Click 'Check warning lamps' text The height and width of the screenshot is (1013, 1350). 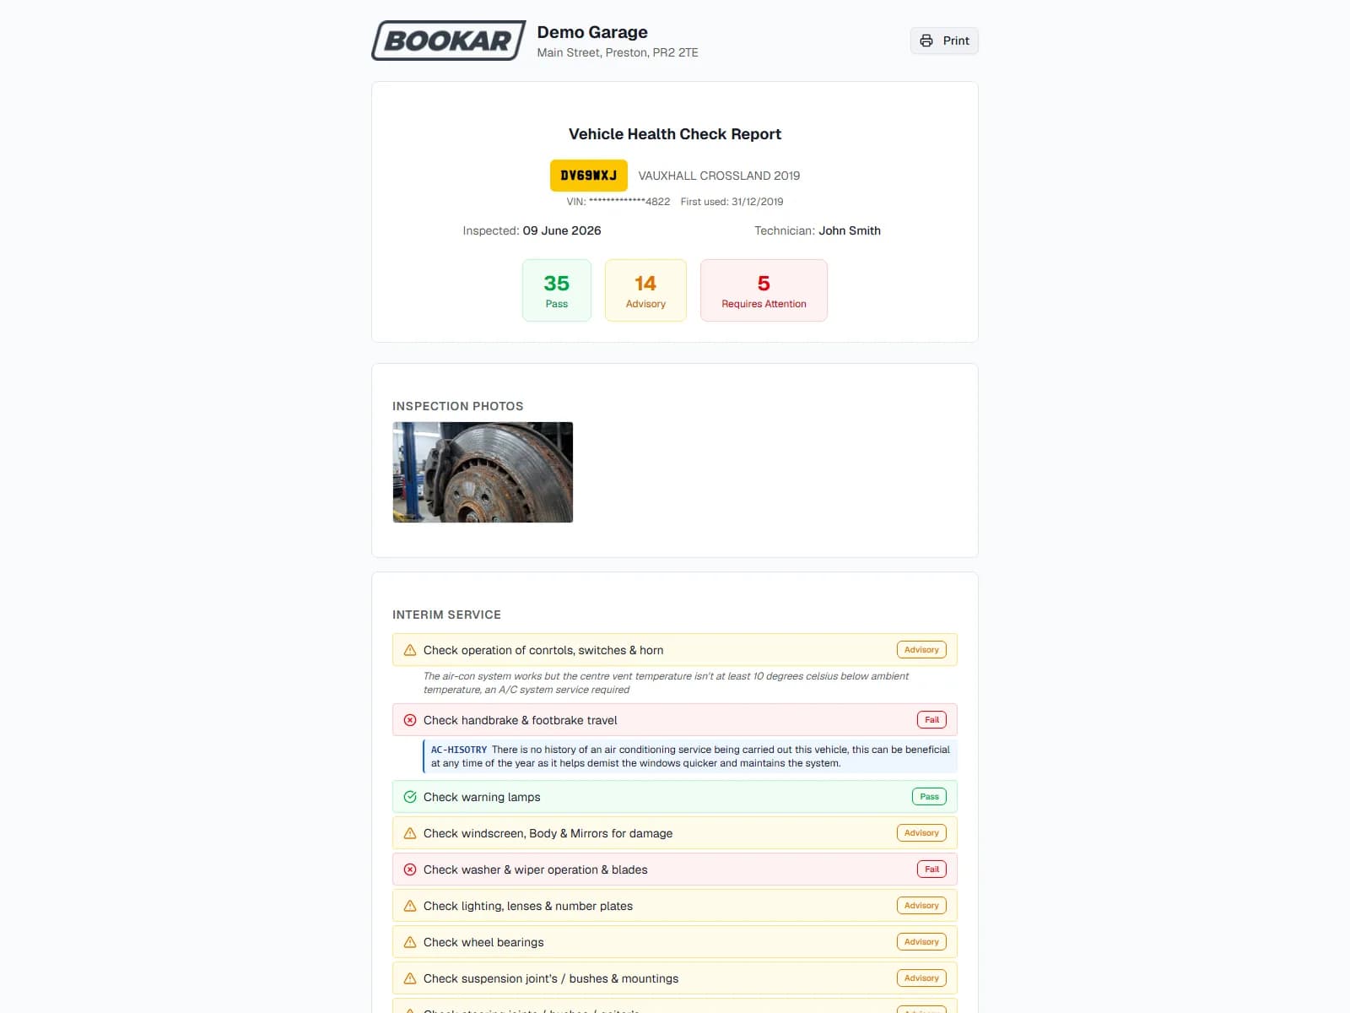point(482,797)
